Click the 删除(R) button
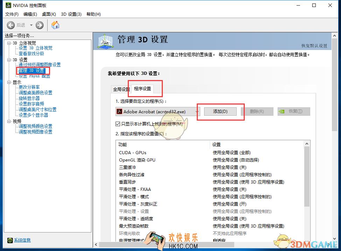Screen dimensions: 341x251 [257, 112]
